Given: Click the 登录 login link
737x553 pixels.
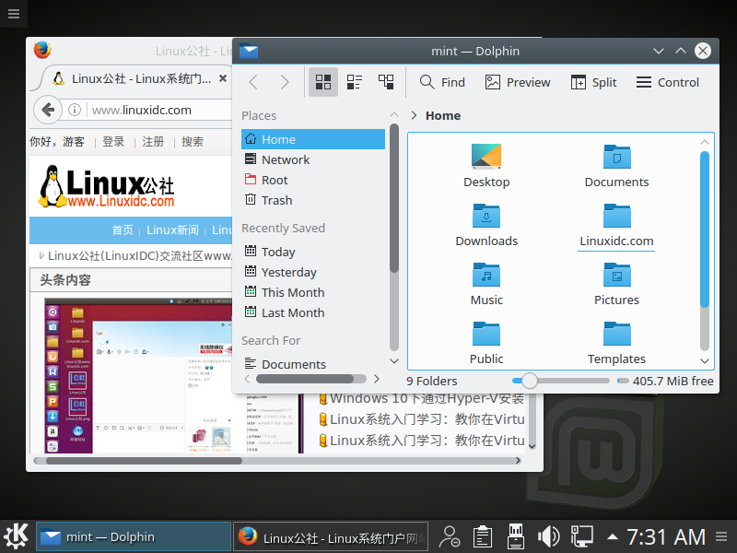Looking at the screenshot, I should coord(113,142).
